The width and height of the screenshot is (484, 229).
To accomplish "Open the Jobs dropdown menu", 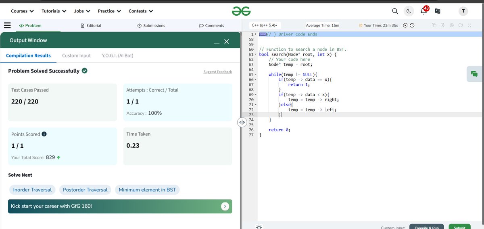I will (x=82, y=11).
